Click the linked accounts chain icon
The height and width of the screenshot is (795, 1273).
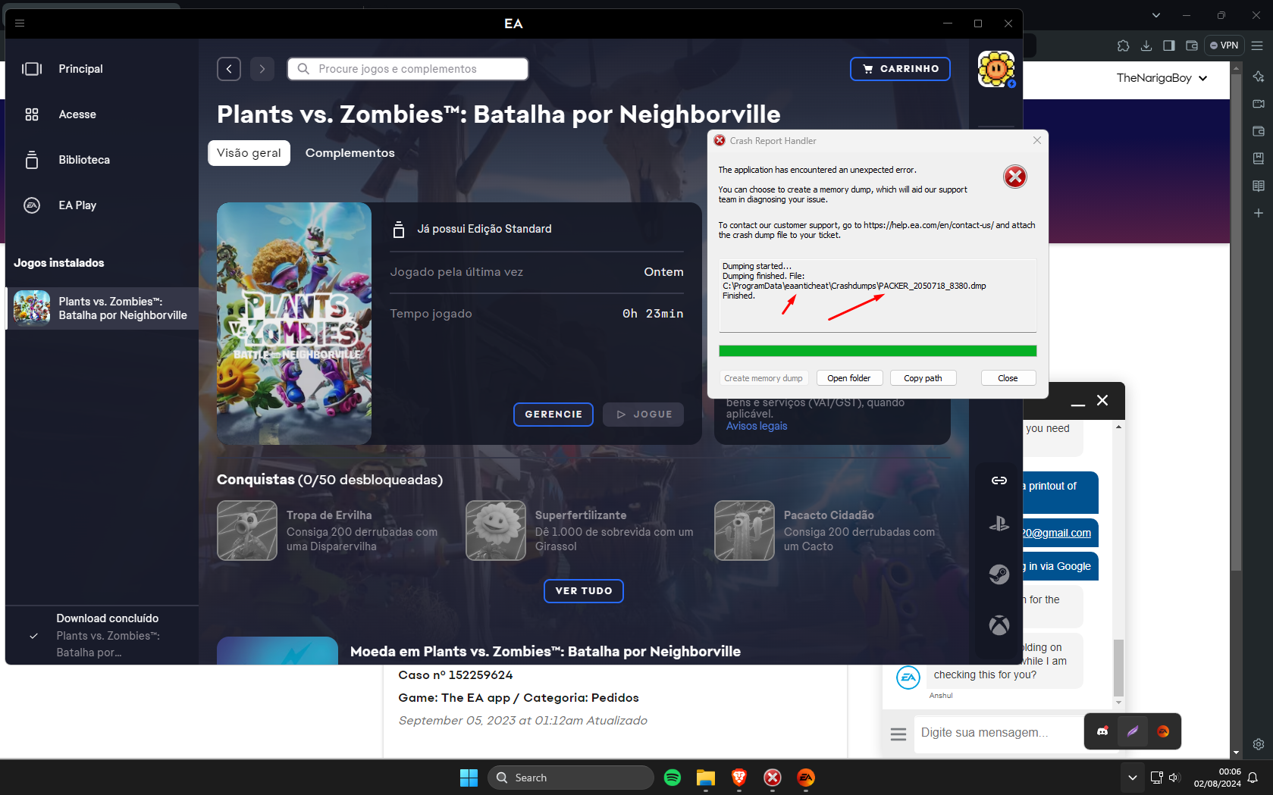(x=999, y=480)
